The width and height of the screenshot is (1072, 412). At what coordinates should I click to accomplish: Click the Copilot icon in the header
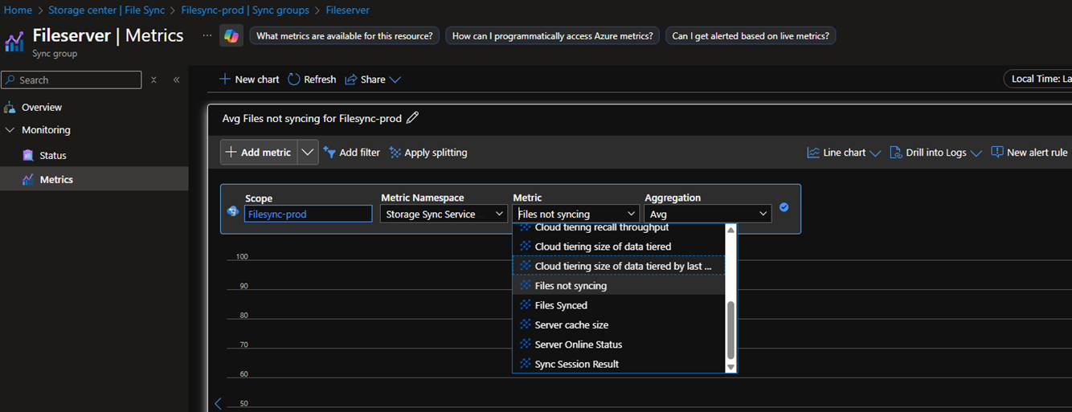pos(231,36)
